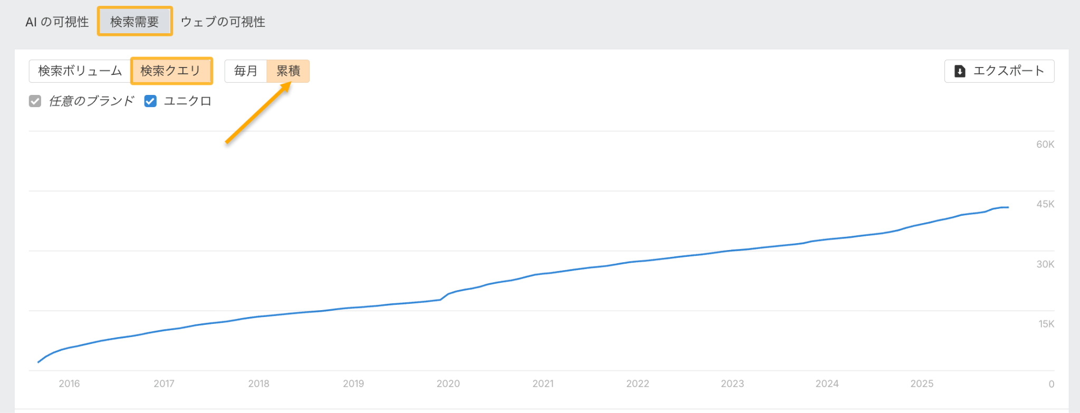This screenshot has height=413, width=1080.
Task: Toggle the 任意のブランド checkbox
Action: tap(35, 101)
